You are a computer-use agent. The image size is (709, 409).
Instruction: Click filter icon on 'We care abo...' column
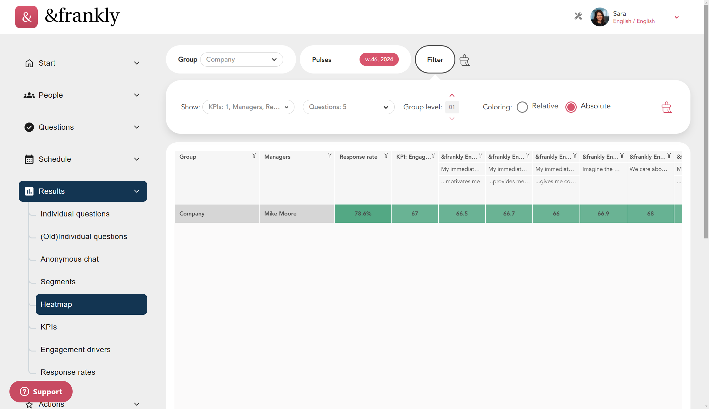[669, 156]
